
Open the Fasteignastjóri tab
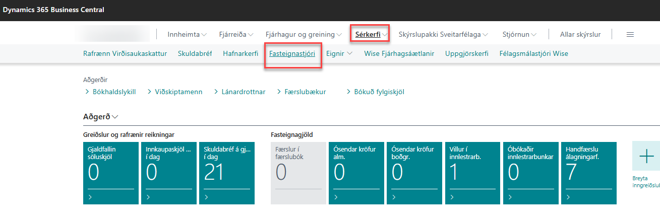292,53
